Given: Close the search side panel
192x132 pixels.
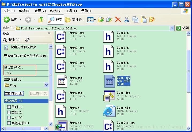Looking at the screenshot, I should click(x=49, y=33).
